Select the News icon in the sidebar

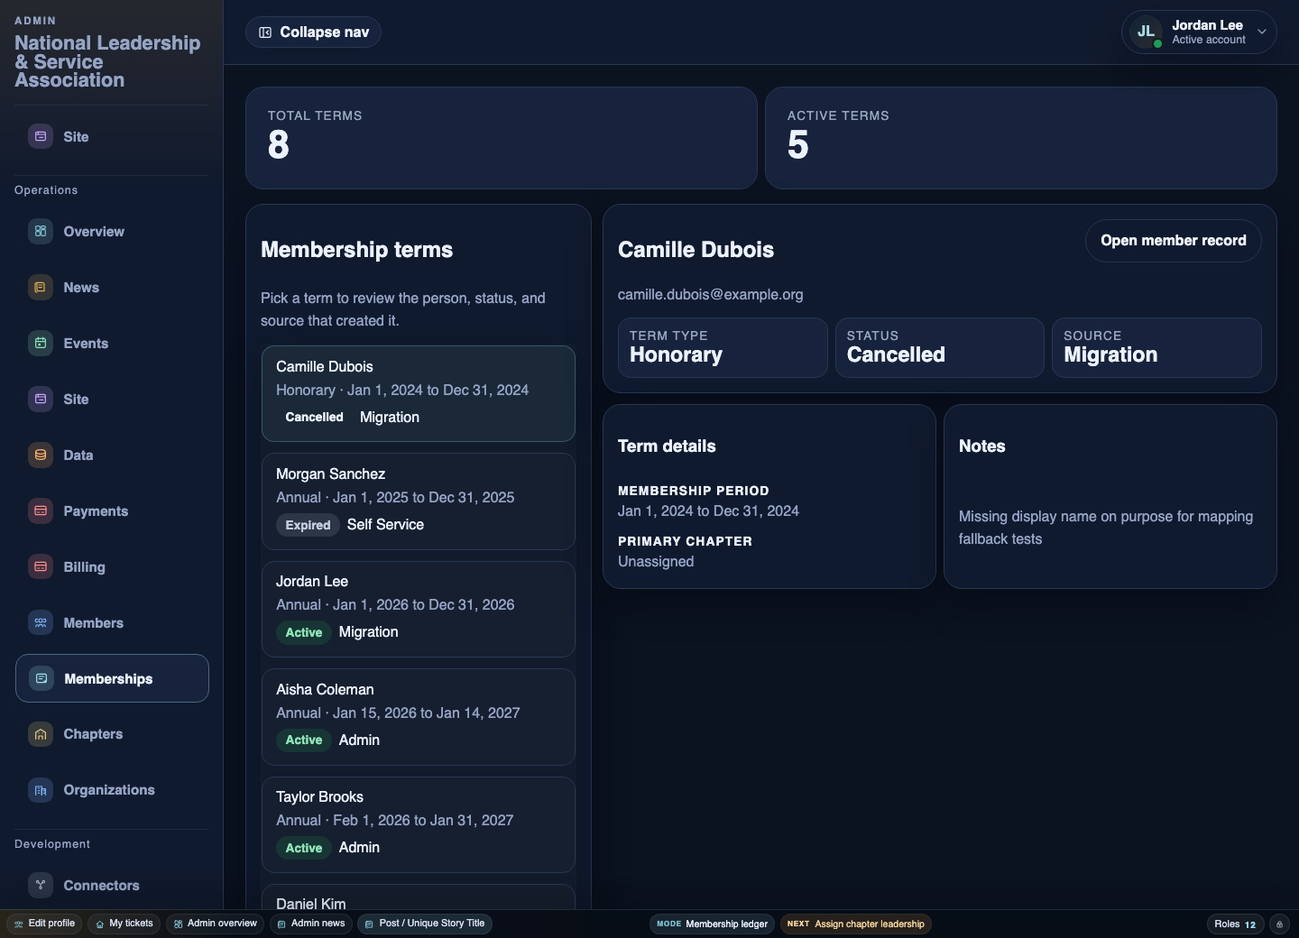[x=41, y=288]
